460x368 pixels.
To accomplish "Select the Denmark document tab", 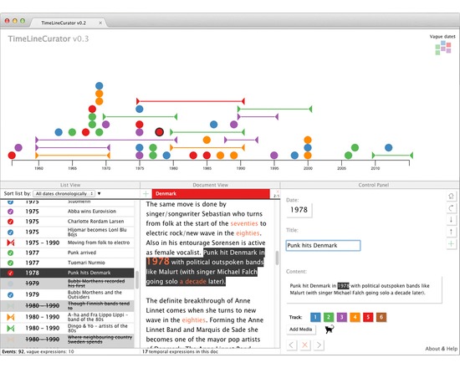I will (x=211, y=194).
